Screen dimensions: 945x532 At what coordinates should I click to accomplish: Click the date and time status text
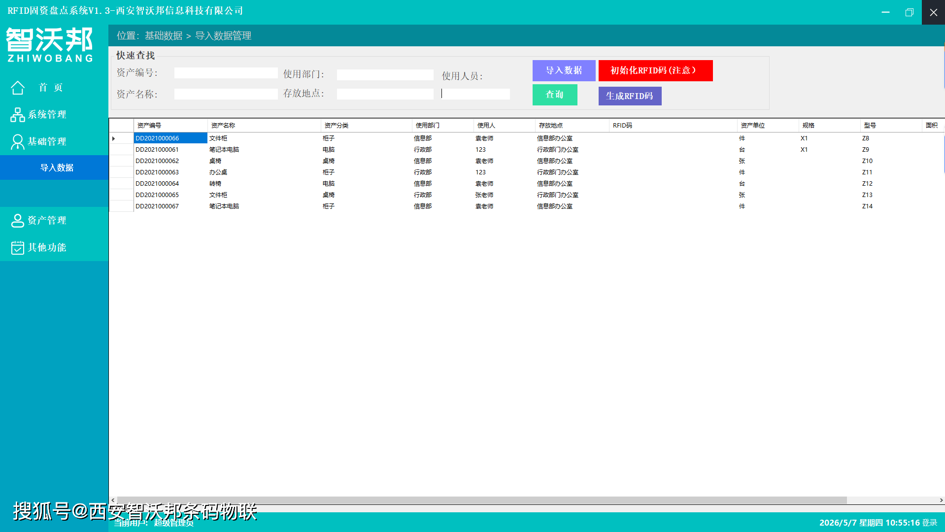(x=870, y=523)
